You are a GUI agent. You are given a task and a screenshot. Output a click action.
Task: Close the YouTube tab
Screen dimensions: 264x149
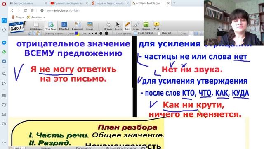87,3
